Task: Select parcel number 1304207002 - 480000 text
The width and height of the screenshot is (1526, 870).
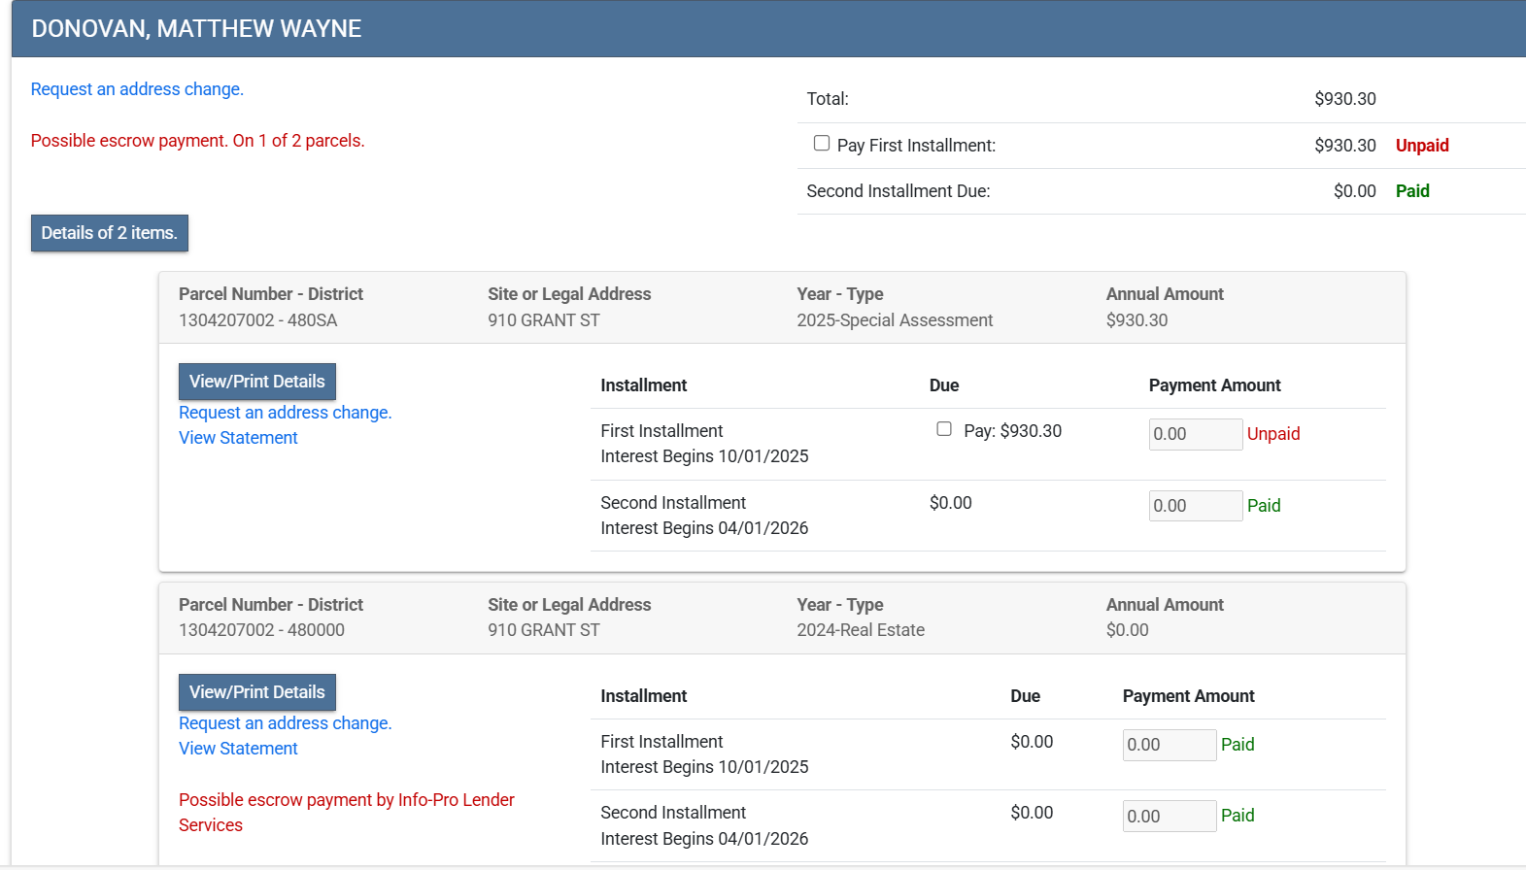Action: 261,630
